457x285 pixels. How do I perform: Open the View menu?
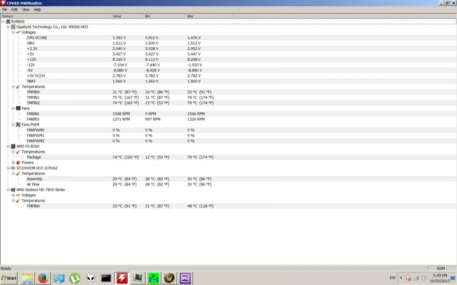[x=26, y=9]
